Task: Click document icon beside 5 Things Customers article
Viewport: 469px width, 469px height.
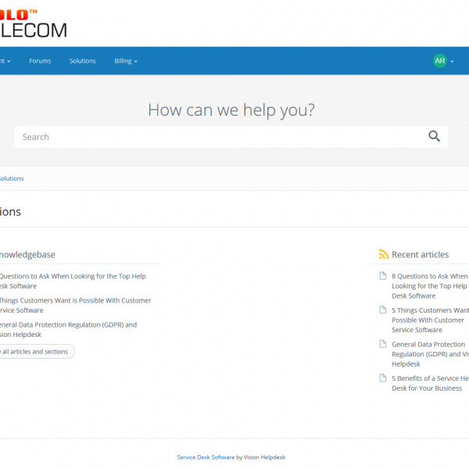Action: tap(383, 310)
